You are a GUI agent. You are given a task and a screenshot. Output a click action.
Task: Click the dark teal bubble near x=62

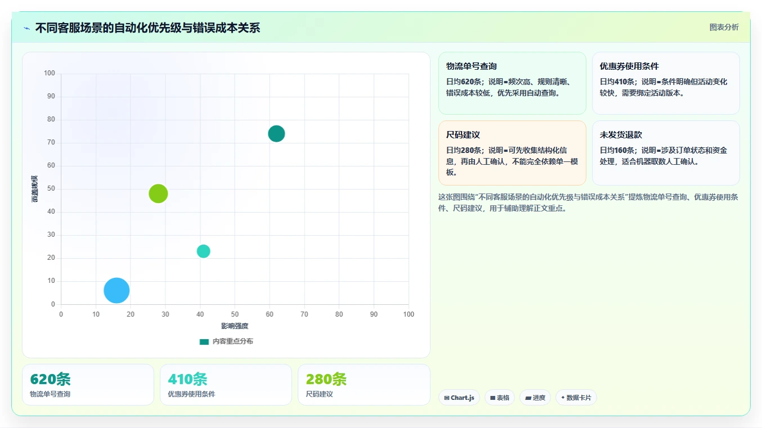point(276,134)
